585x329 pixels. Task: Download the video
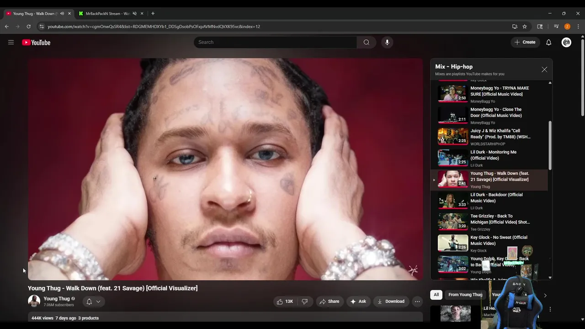(x=391, y=302)
